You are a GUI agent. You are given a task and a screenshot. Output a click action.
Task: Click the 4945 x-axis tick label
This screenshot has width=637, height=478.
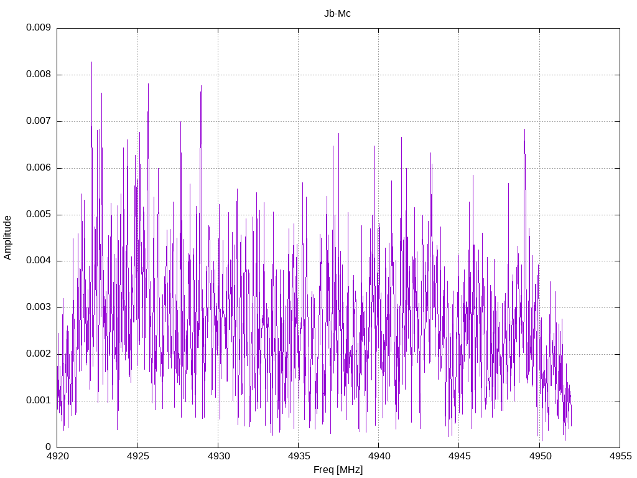[x=460, y=456]
